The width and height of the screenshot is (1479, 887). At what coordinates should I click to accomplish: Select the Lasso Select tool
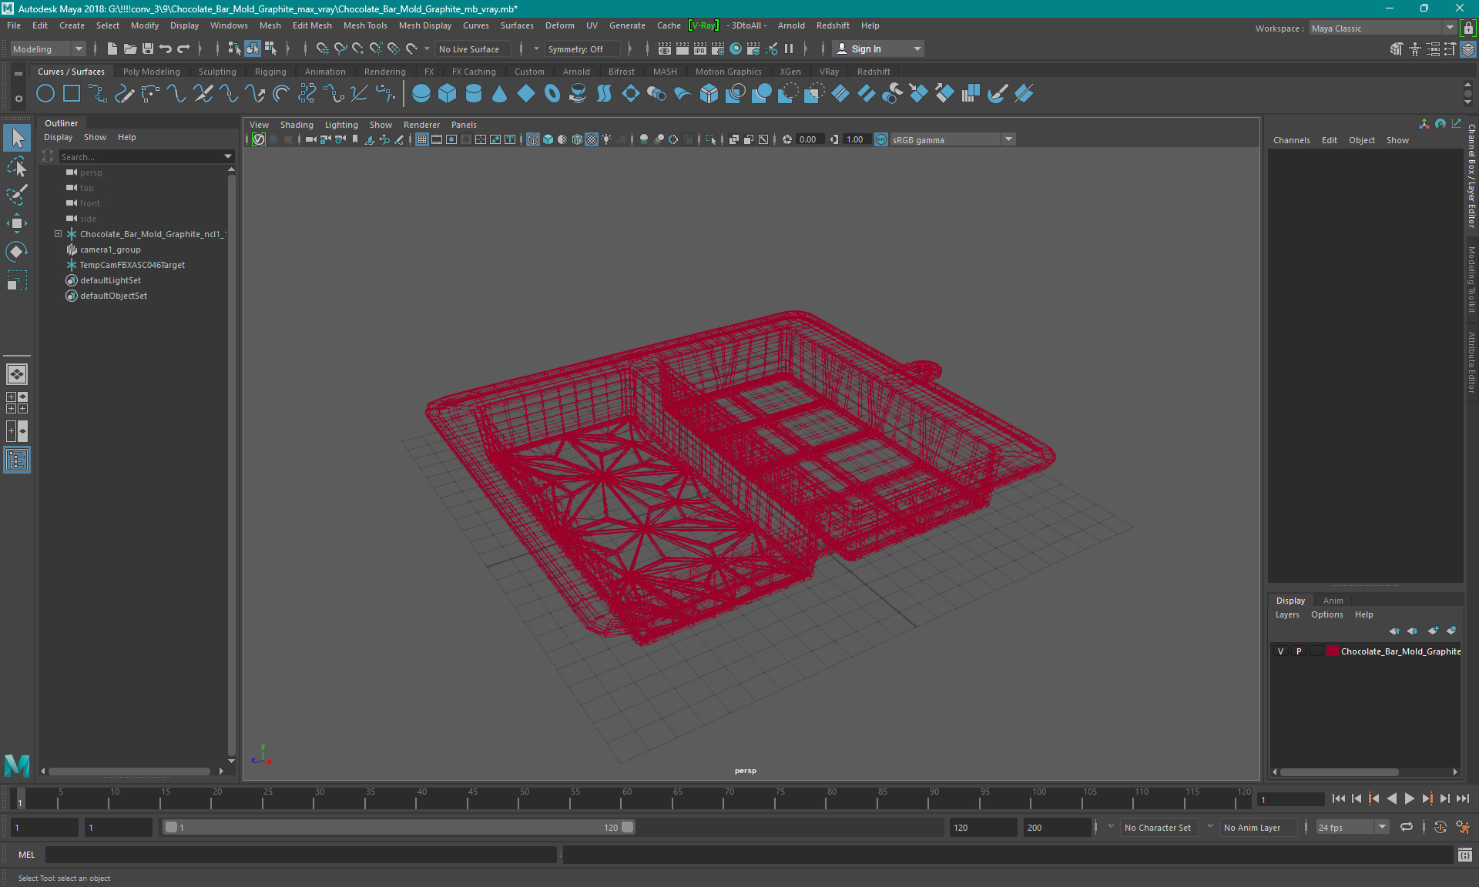pyautogui.click(x=17, y=166)
